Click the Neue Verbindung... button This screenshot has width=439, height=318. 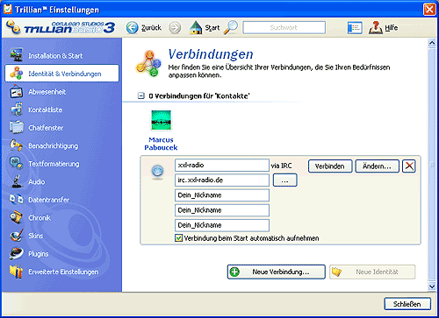tap(276, 272)
